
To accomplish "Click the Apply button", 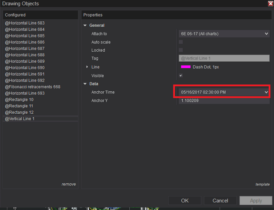I will pos(256,201).
